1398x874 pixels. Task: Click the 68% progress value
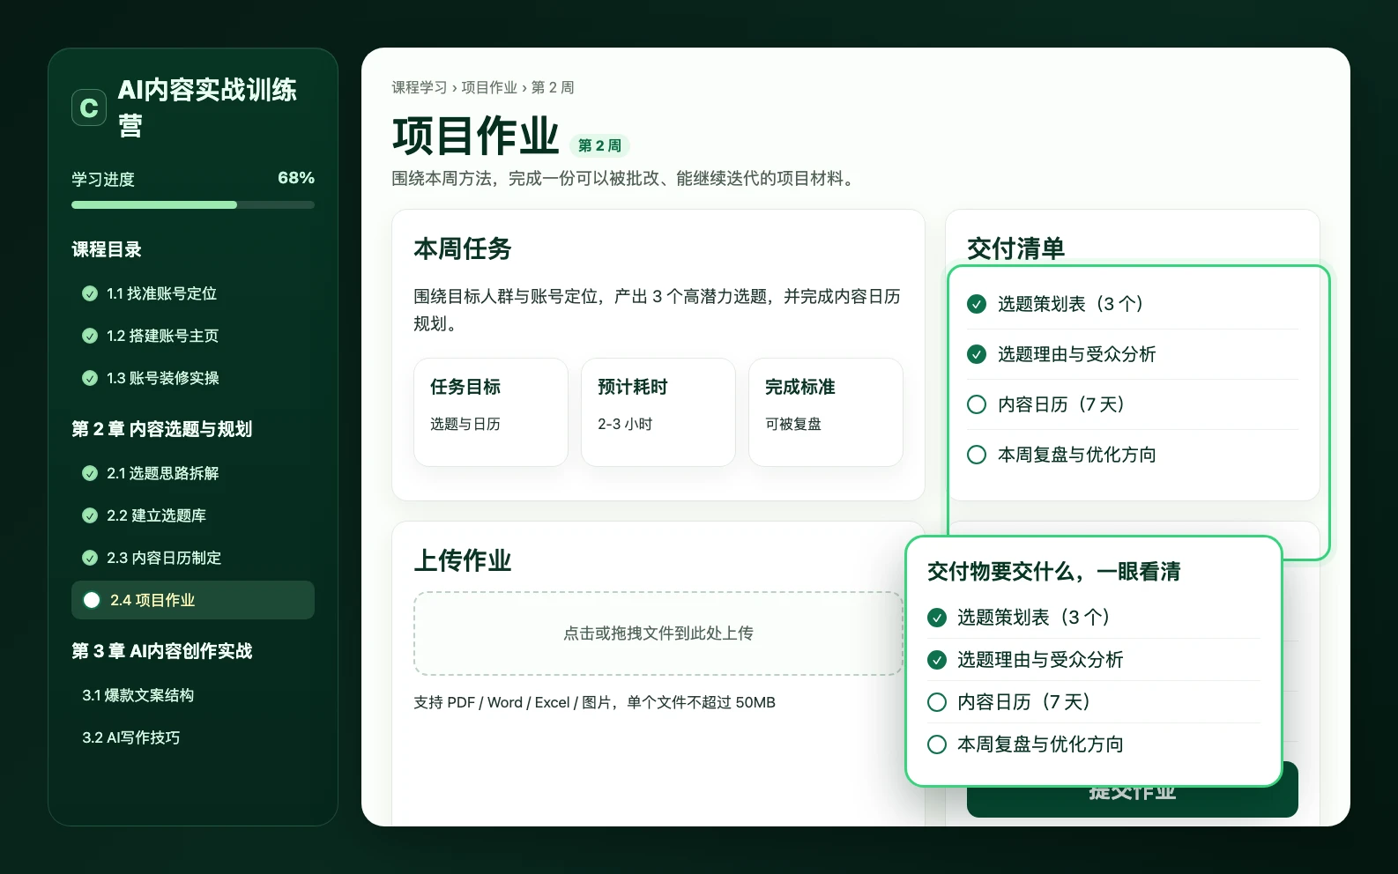(296, 178)
